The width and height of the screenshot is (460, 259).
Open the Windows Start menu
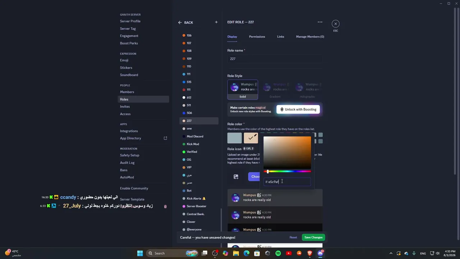tap(140, 253)
